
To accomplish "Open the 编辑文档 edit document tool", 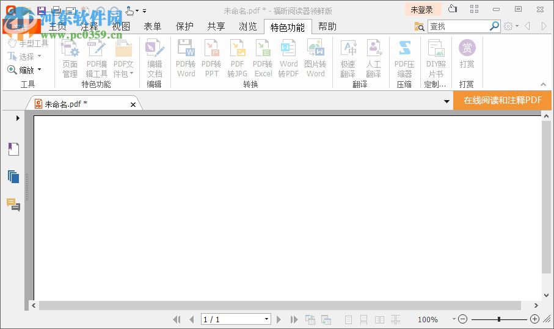I will tap(155, 58).
